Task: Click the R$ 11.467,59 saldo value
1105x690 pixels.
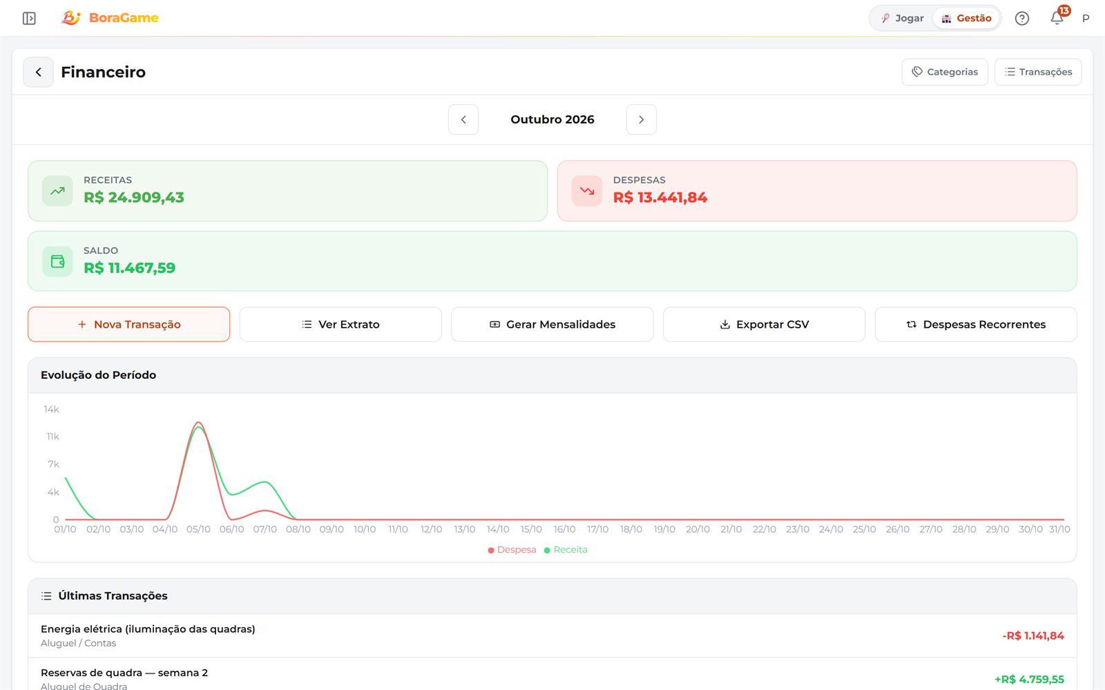Action: click(x=130, y=268)
